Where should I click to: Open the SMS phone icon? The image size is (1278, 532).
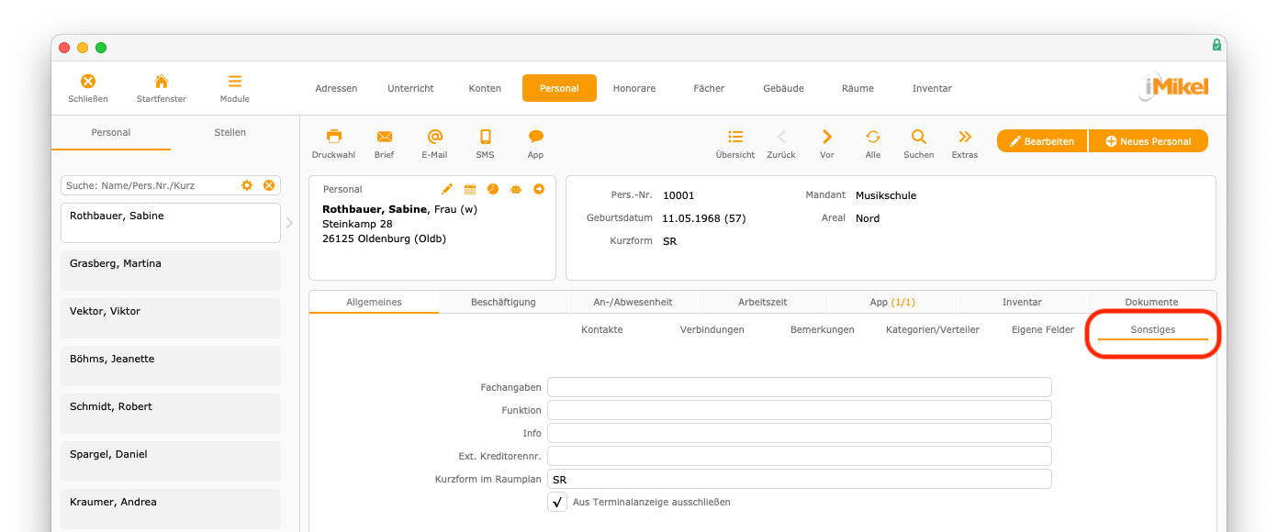[485, 137]
